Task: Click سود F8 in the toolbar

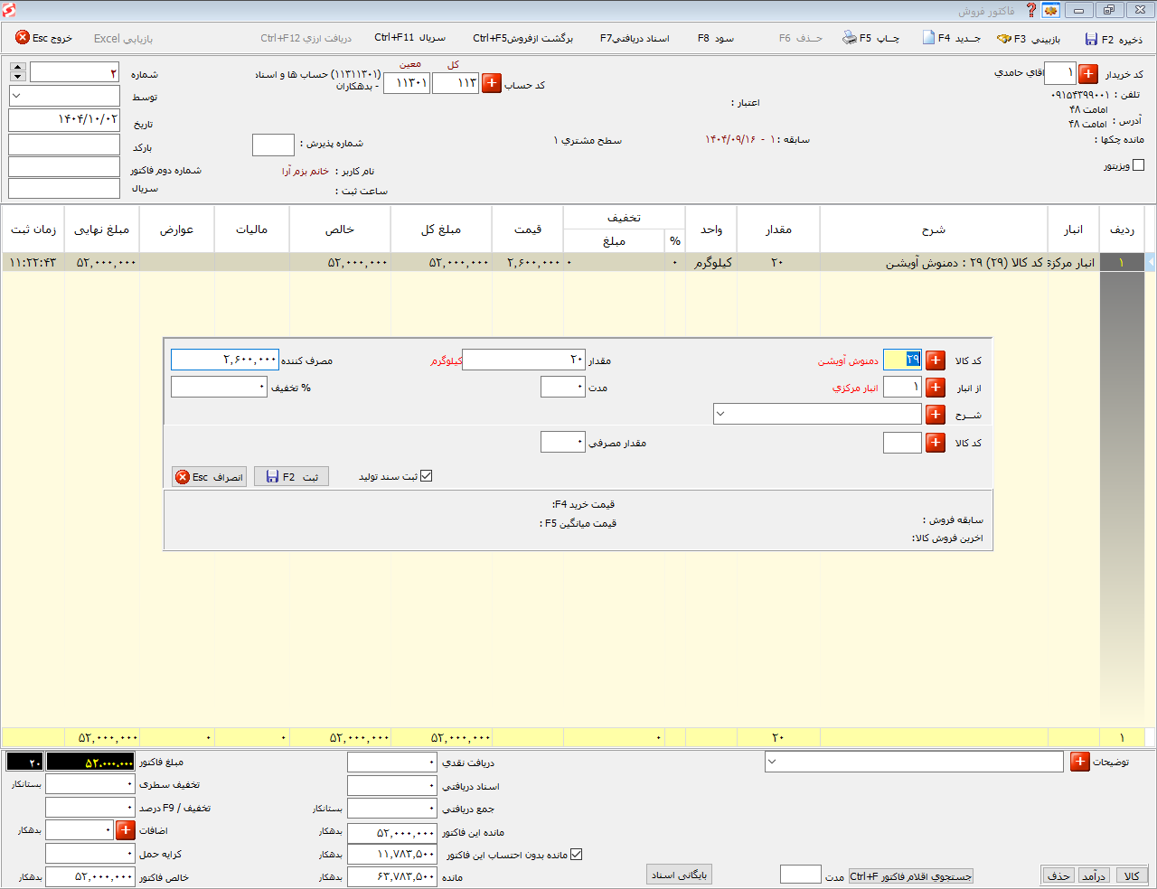Action: pyautogui.click(x=716, y=38)
